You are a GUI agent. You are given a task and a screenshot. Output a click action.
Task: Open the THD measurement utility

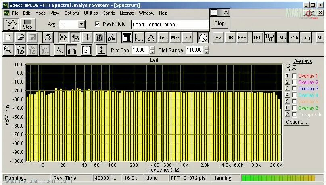[257, 38]
